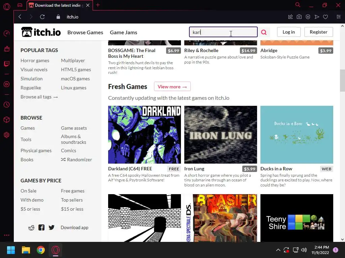Open Riley & Rochelle title link
345x258 pixels.
click(x=201, y=50)
